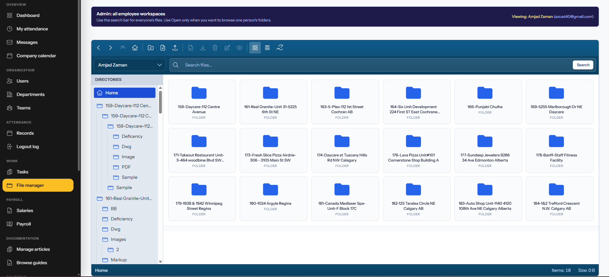
Task: Click the trash delete icon
Action: click(215, 48)
